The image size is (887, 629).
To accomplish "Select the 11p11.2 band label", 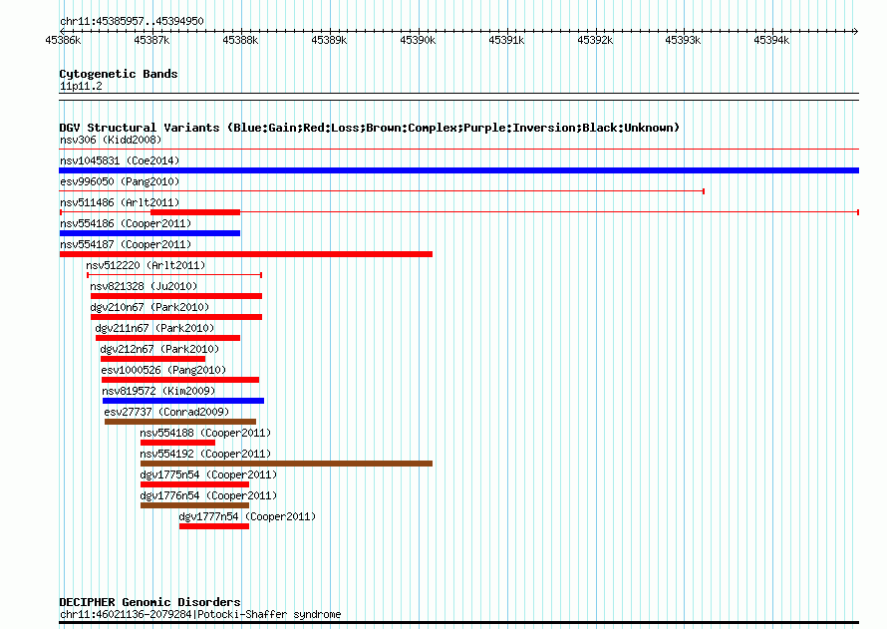I will coord(81,86).
